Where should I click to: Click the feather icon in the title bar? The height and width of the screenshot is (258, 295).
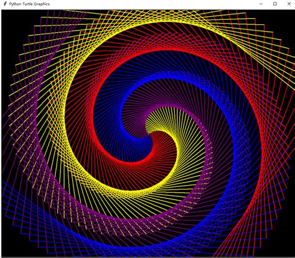[x=6, y=4]
